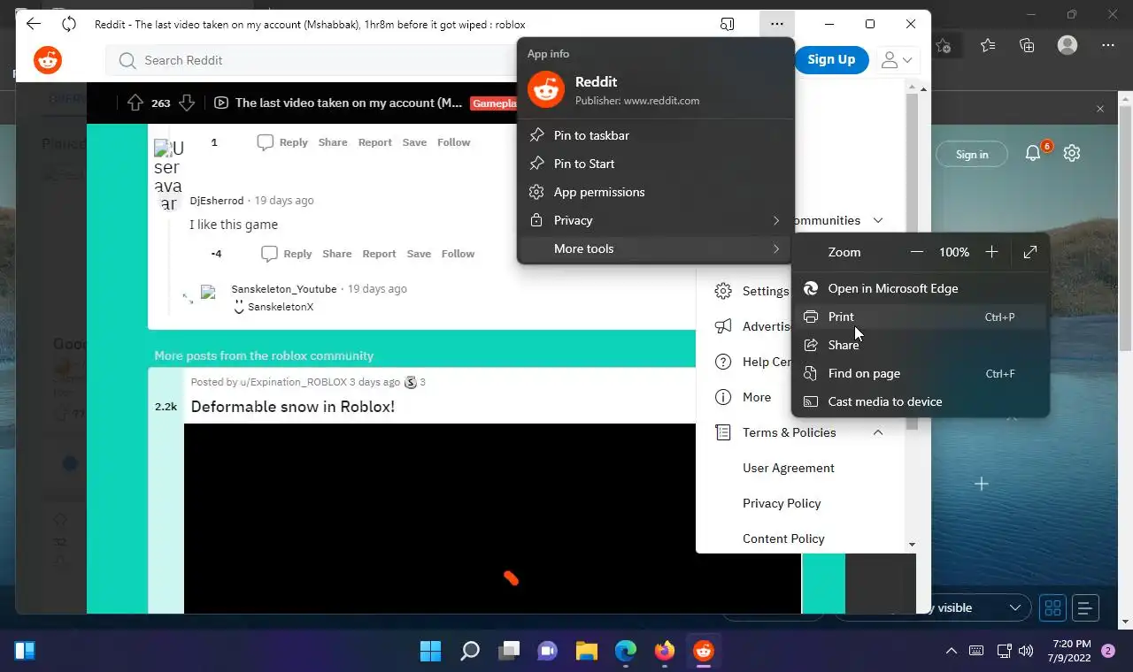Screen dimensions: 1133x672
Task: Open Collections icon in background browser toolbar
Action: click(x=1027, y=45)
